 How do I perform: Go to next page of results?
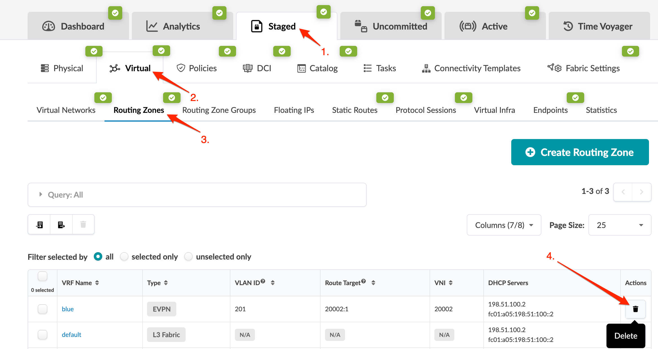(641, 192)
